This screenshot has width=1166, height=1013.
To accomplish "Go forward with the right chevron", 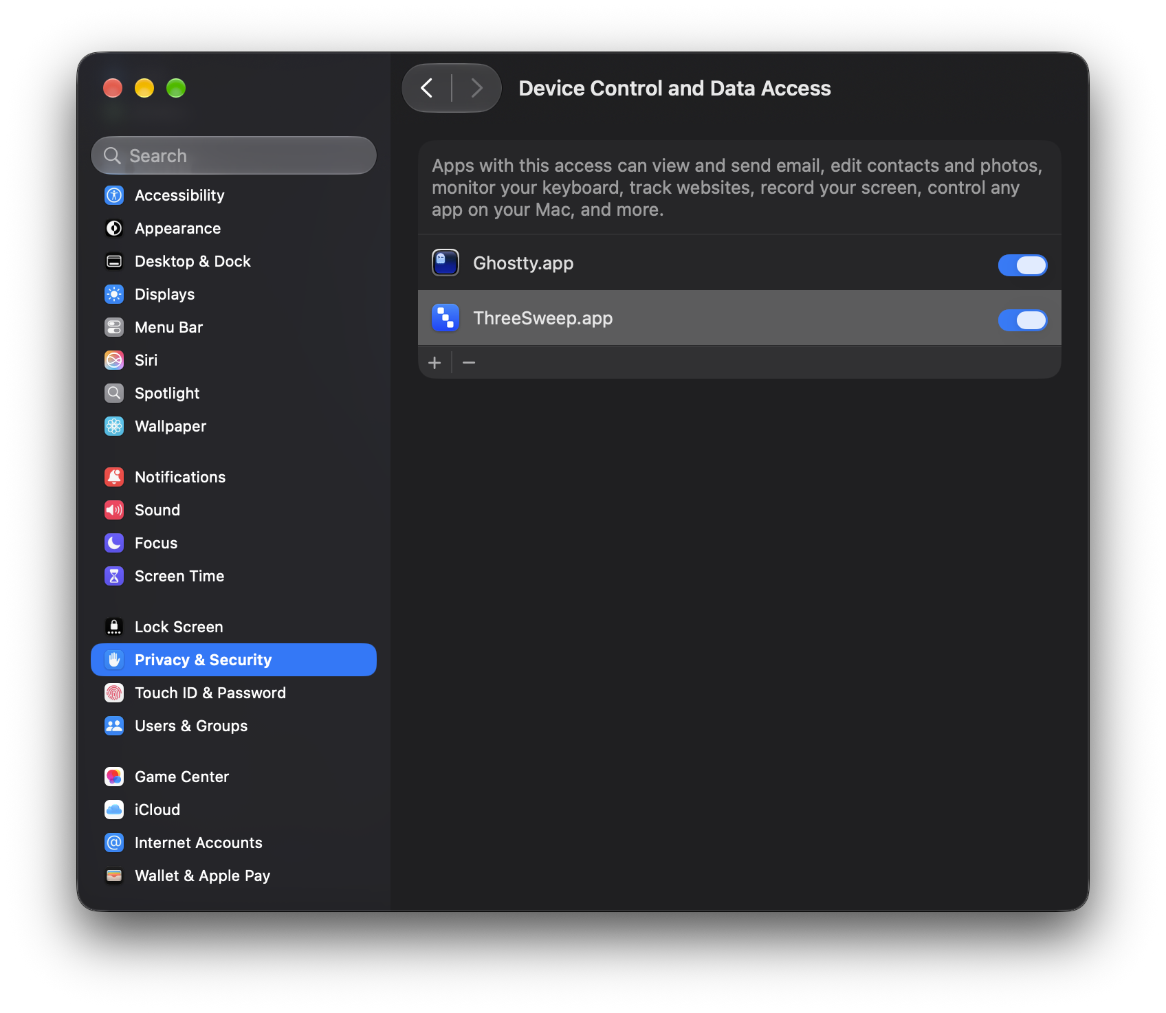I will 476,88.
